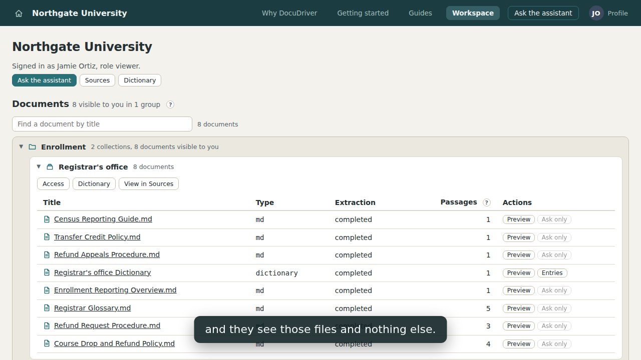Go to Guides nav item
This screenshot has height=360, width=641.
tap(420, 13)
